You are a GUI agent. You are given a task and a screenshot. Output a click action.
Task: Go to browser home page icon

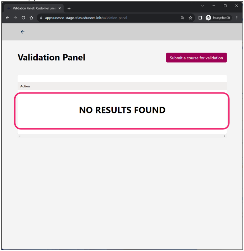click(x=31, y=18)
